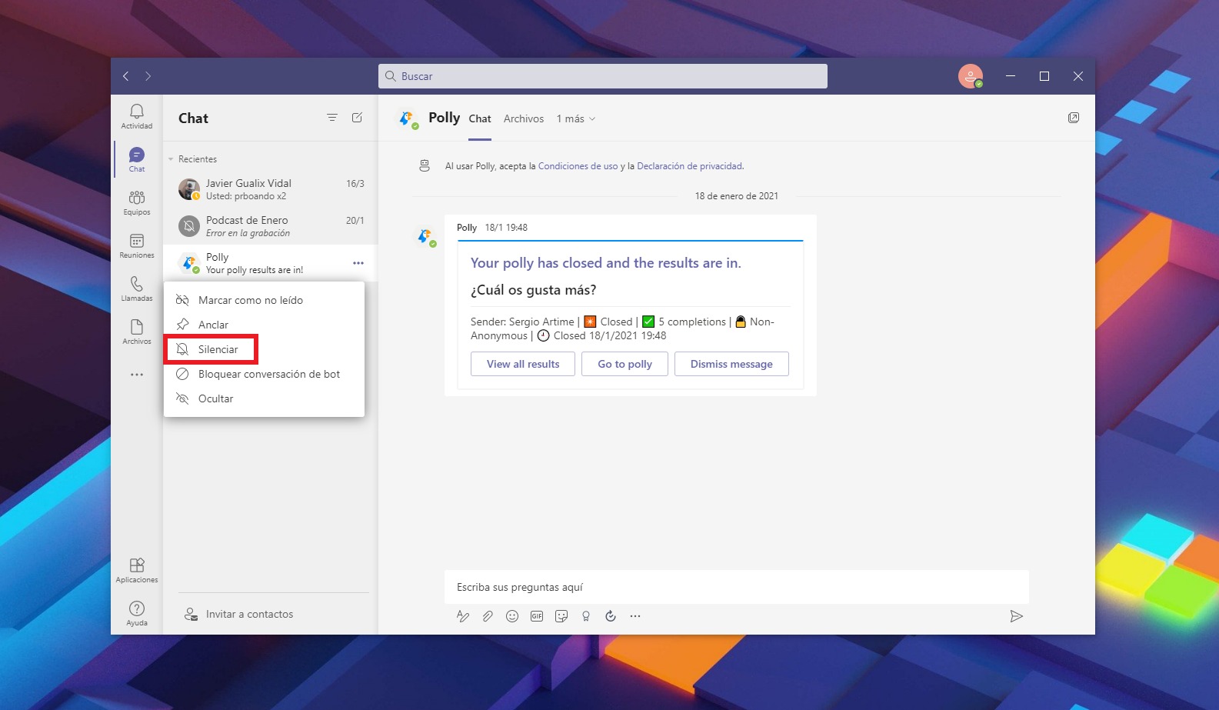This screenshot has width=1219, height=710.
Task: Open the Podcast de Enero chat
Action: click(x=270, y=226)
